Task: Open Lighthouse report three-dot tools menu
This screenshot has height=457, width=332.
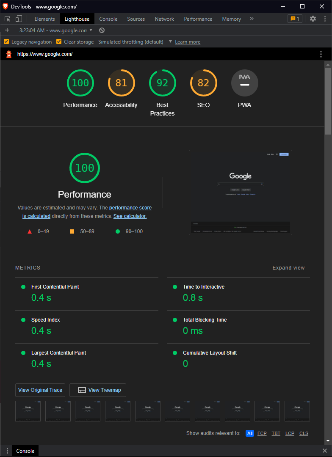Action: [321, 54]
